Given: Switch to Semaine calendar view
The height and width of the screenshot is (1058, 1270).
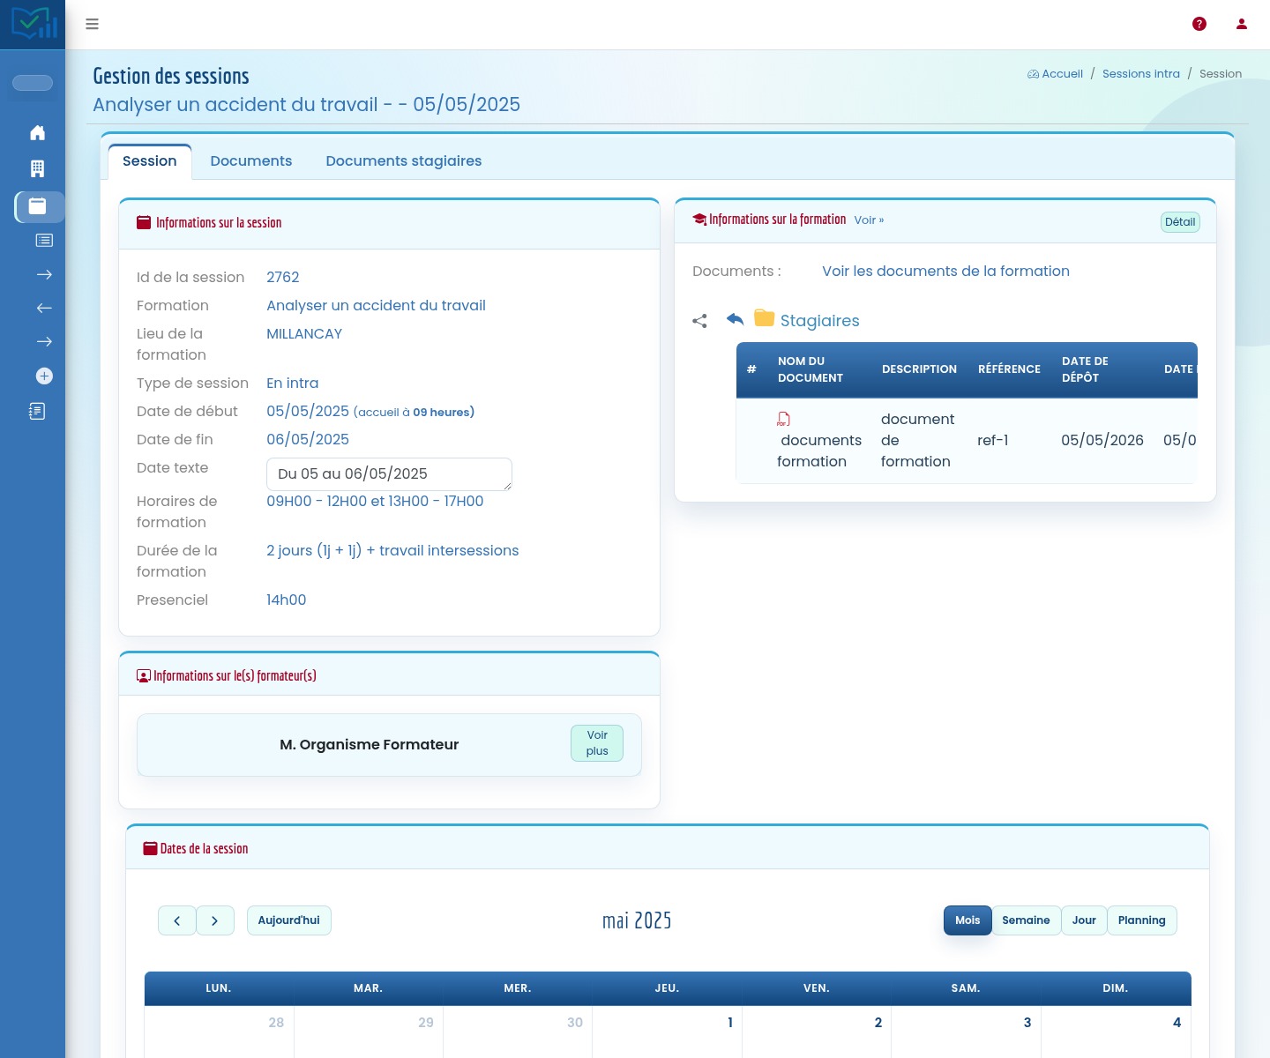Looking at the screenshot, I should (1026, 920).
